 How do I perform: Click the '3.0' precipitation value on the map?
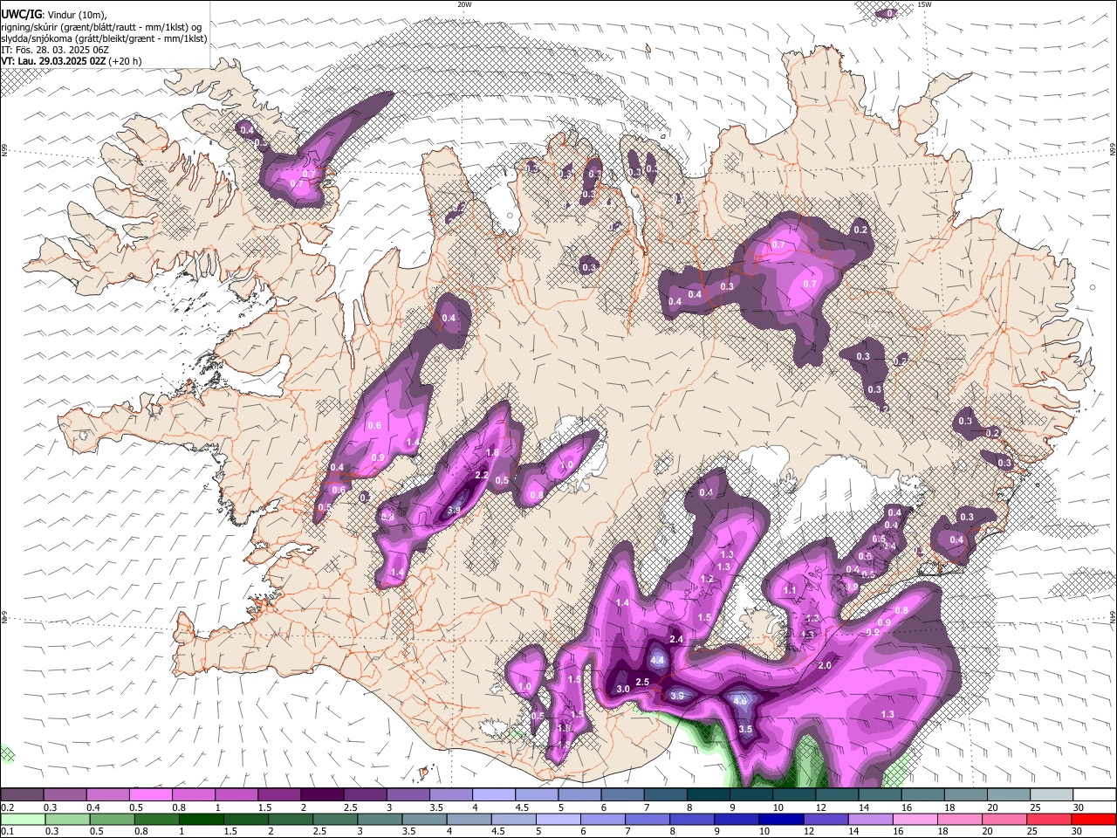tap(623, 690)
